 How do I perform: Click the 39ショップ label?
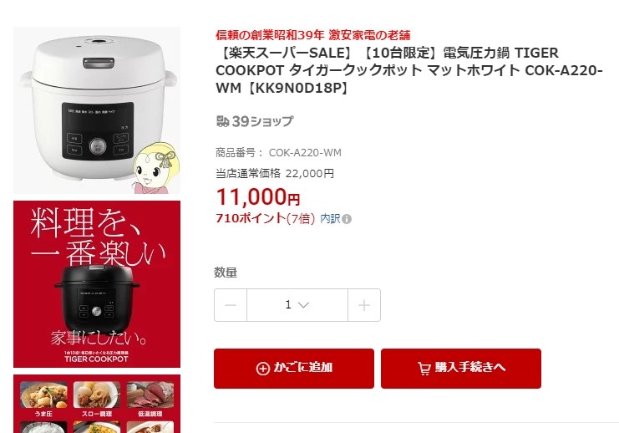coord(262,121)
